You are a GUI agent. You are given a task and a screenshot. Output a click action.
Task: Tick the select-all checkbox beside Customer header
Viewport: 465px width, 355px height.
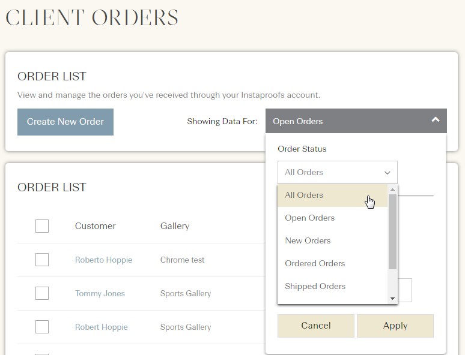(42, 226)
